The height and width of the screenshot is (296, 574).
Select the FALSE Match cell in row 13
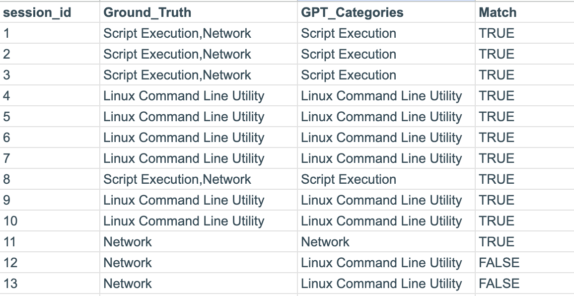[x=499, y=284]
